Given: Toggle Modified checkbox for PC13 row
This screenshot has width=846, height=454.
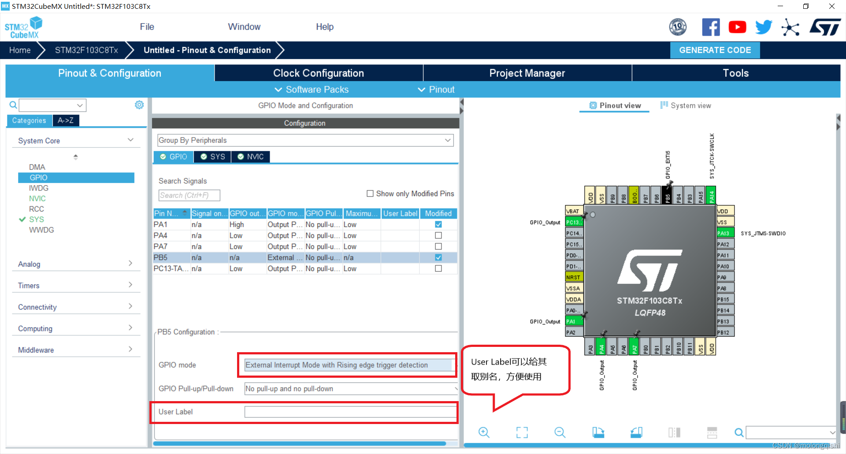Looking at the screenshot, I should (438, 268).
